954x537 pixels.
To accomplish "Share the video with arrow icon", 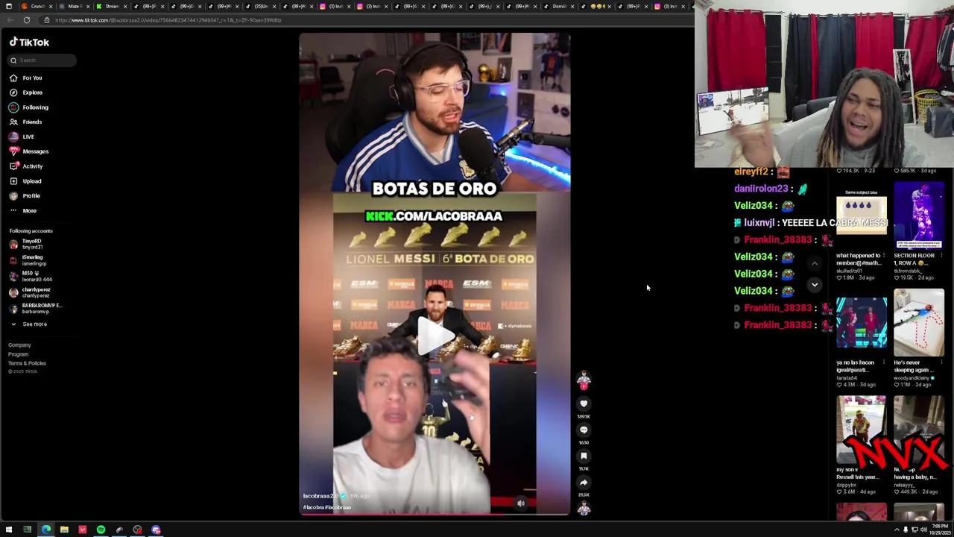I will (x=584, y=483).
